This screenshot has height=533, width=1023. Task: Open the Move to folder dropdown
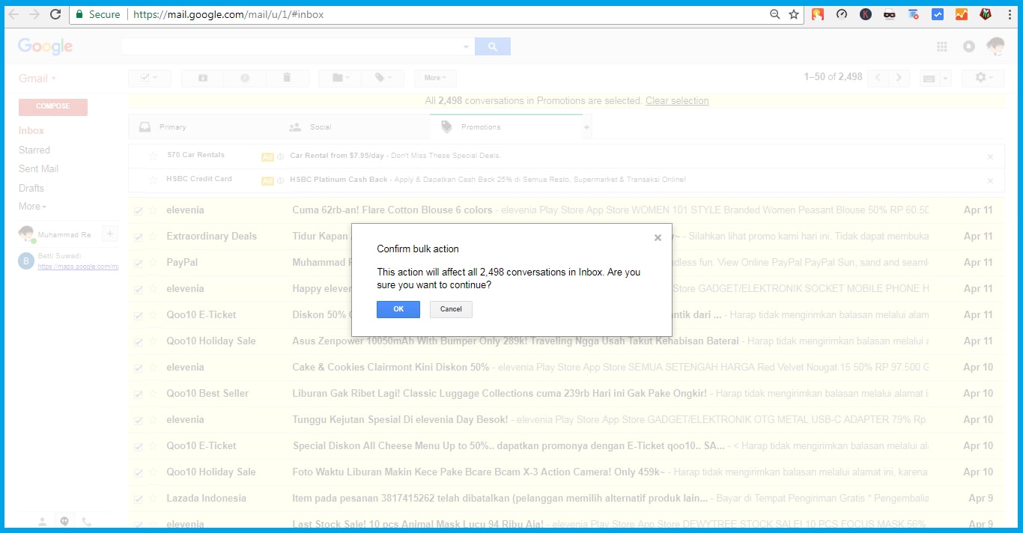point(340,78)
